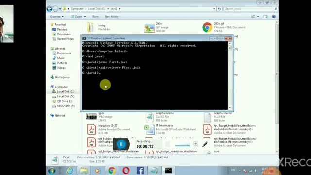Select the '200w.gif' Chrome HTML Document icon

coord(207,27)
